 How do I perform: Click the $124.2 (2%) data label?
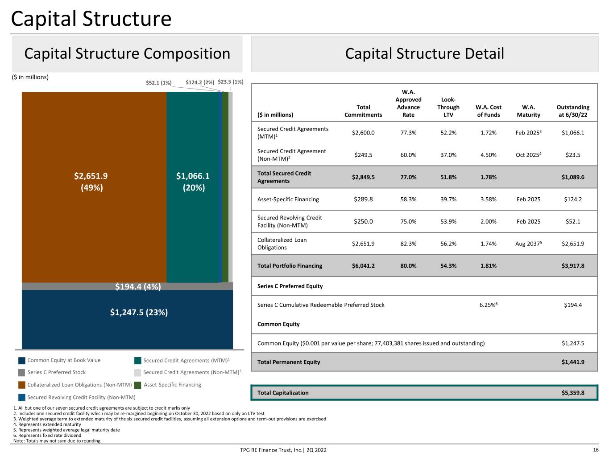(x=200, y=82)
